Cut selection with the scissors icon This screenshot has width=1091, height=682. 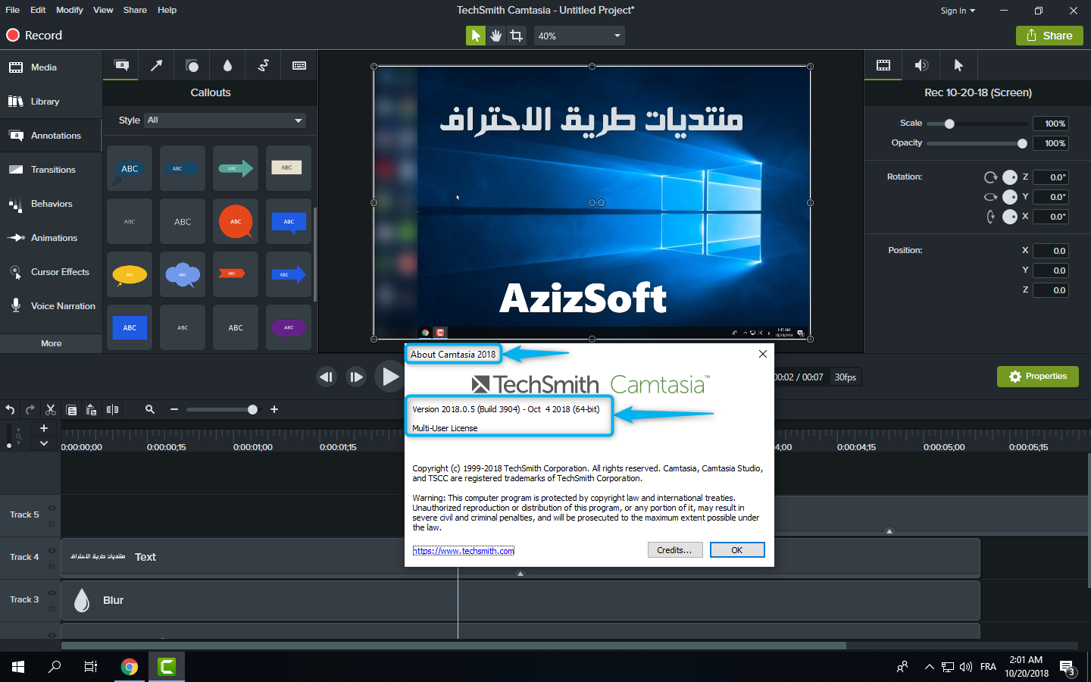(51, 410)
